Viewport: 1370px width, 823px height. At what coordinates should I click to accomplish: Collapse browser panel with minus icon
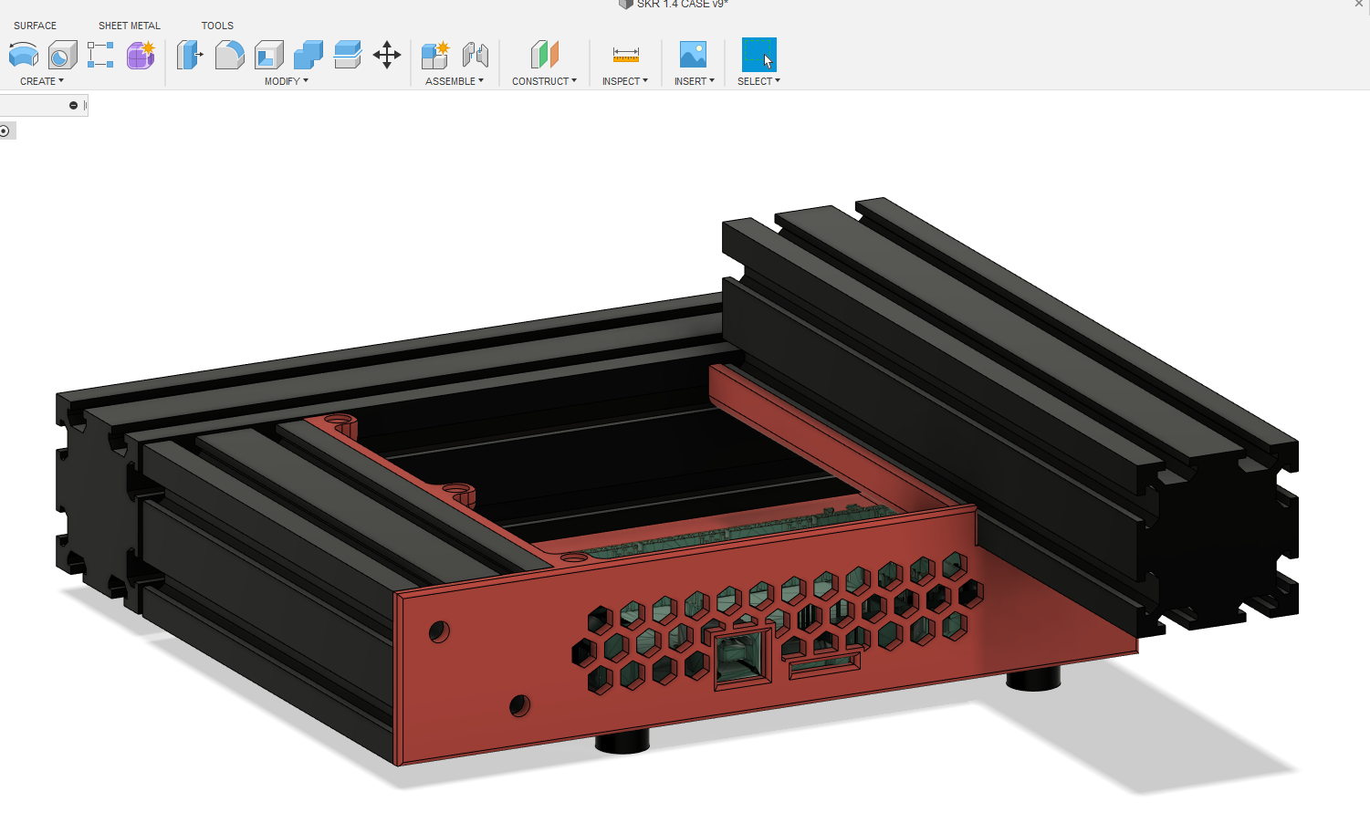pyautogui.click(x=73, y=106)
